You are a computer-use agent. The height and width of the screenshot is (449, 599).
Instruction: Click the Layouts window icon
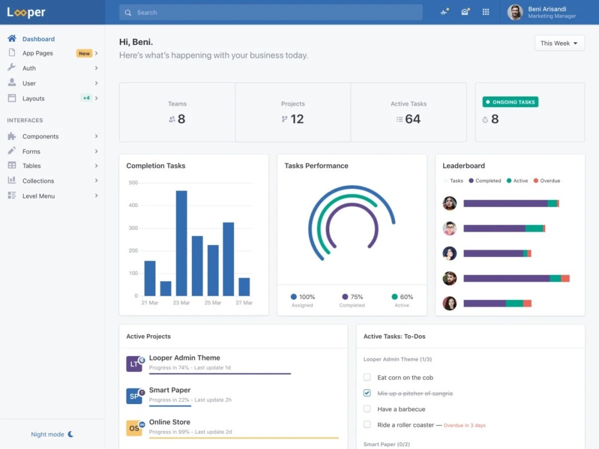[x=12, y=98]
